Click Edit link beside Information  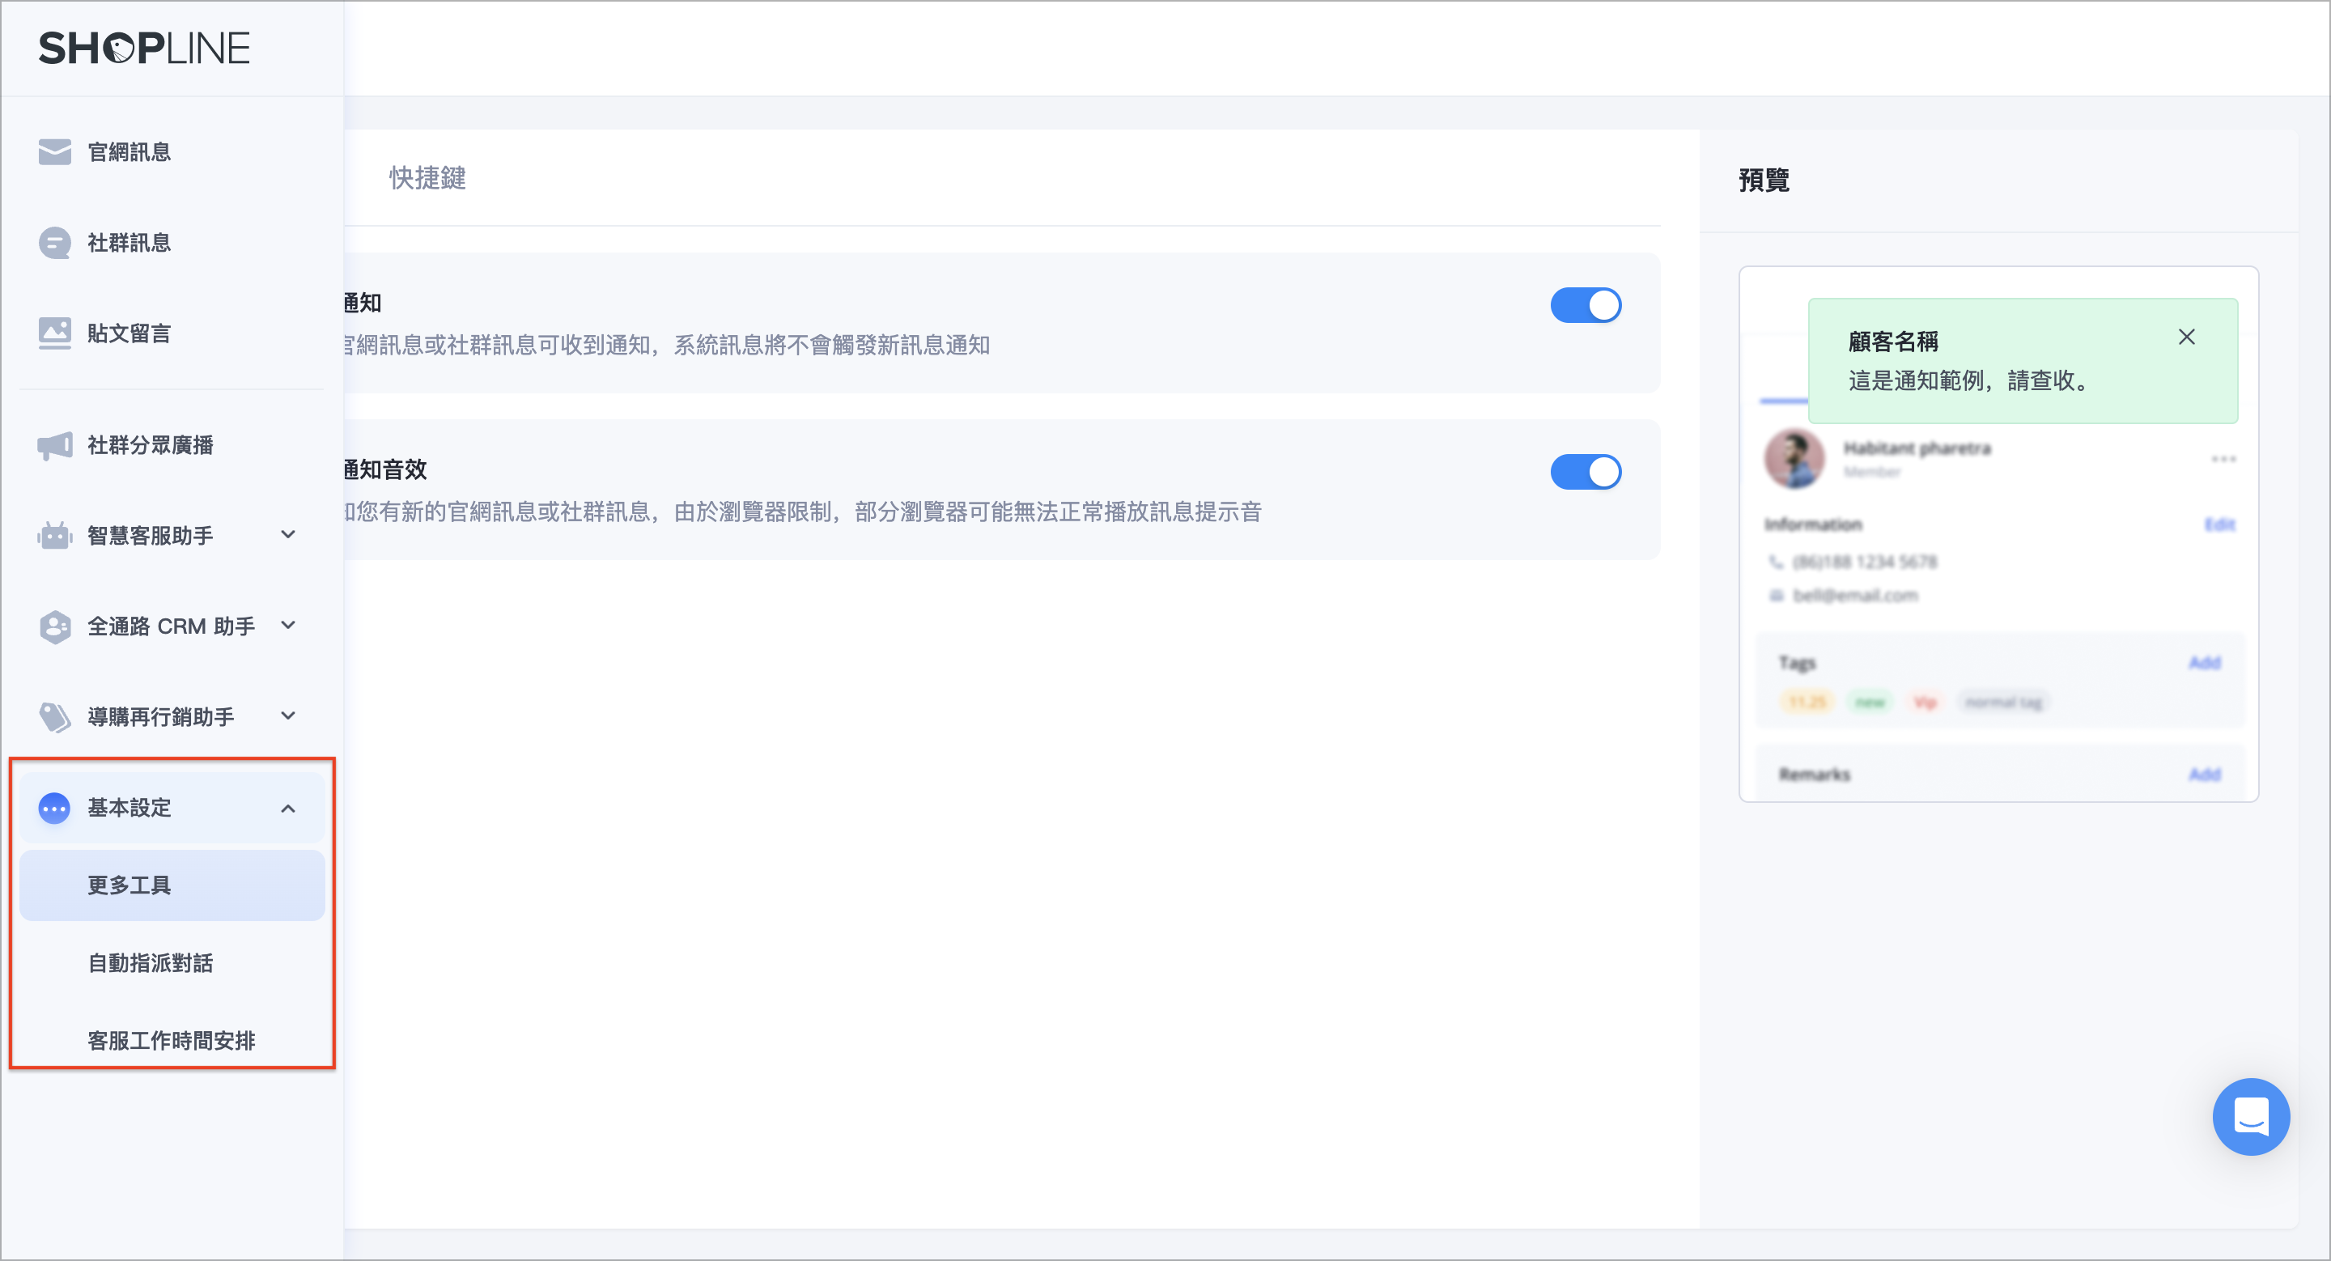(x=2218, y=524)
